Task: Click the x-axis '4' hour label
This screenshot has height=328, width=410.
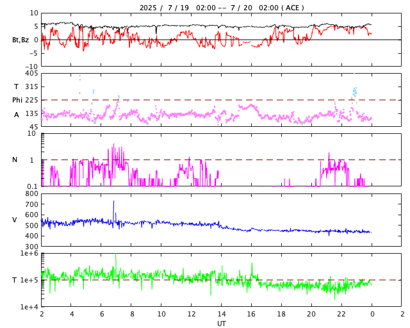Action: pos(72,314)
